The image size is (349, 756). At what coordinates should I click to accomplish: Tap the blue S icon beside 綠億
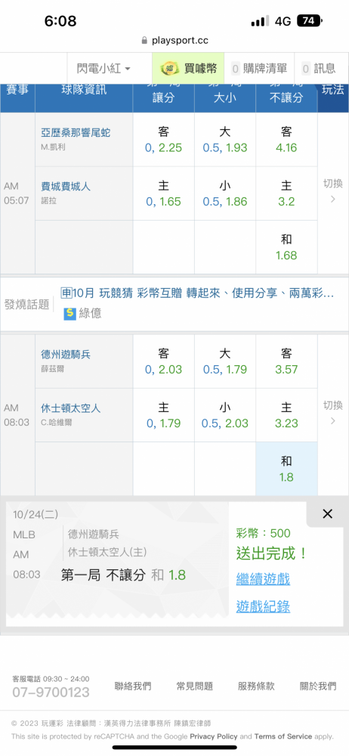70,314
